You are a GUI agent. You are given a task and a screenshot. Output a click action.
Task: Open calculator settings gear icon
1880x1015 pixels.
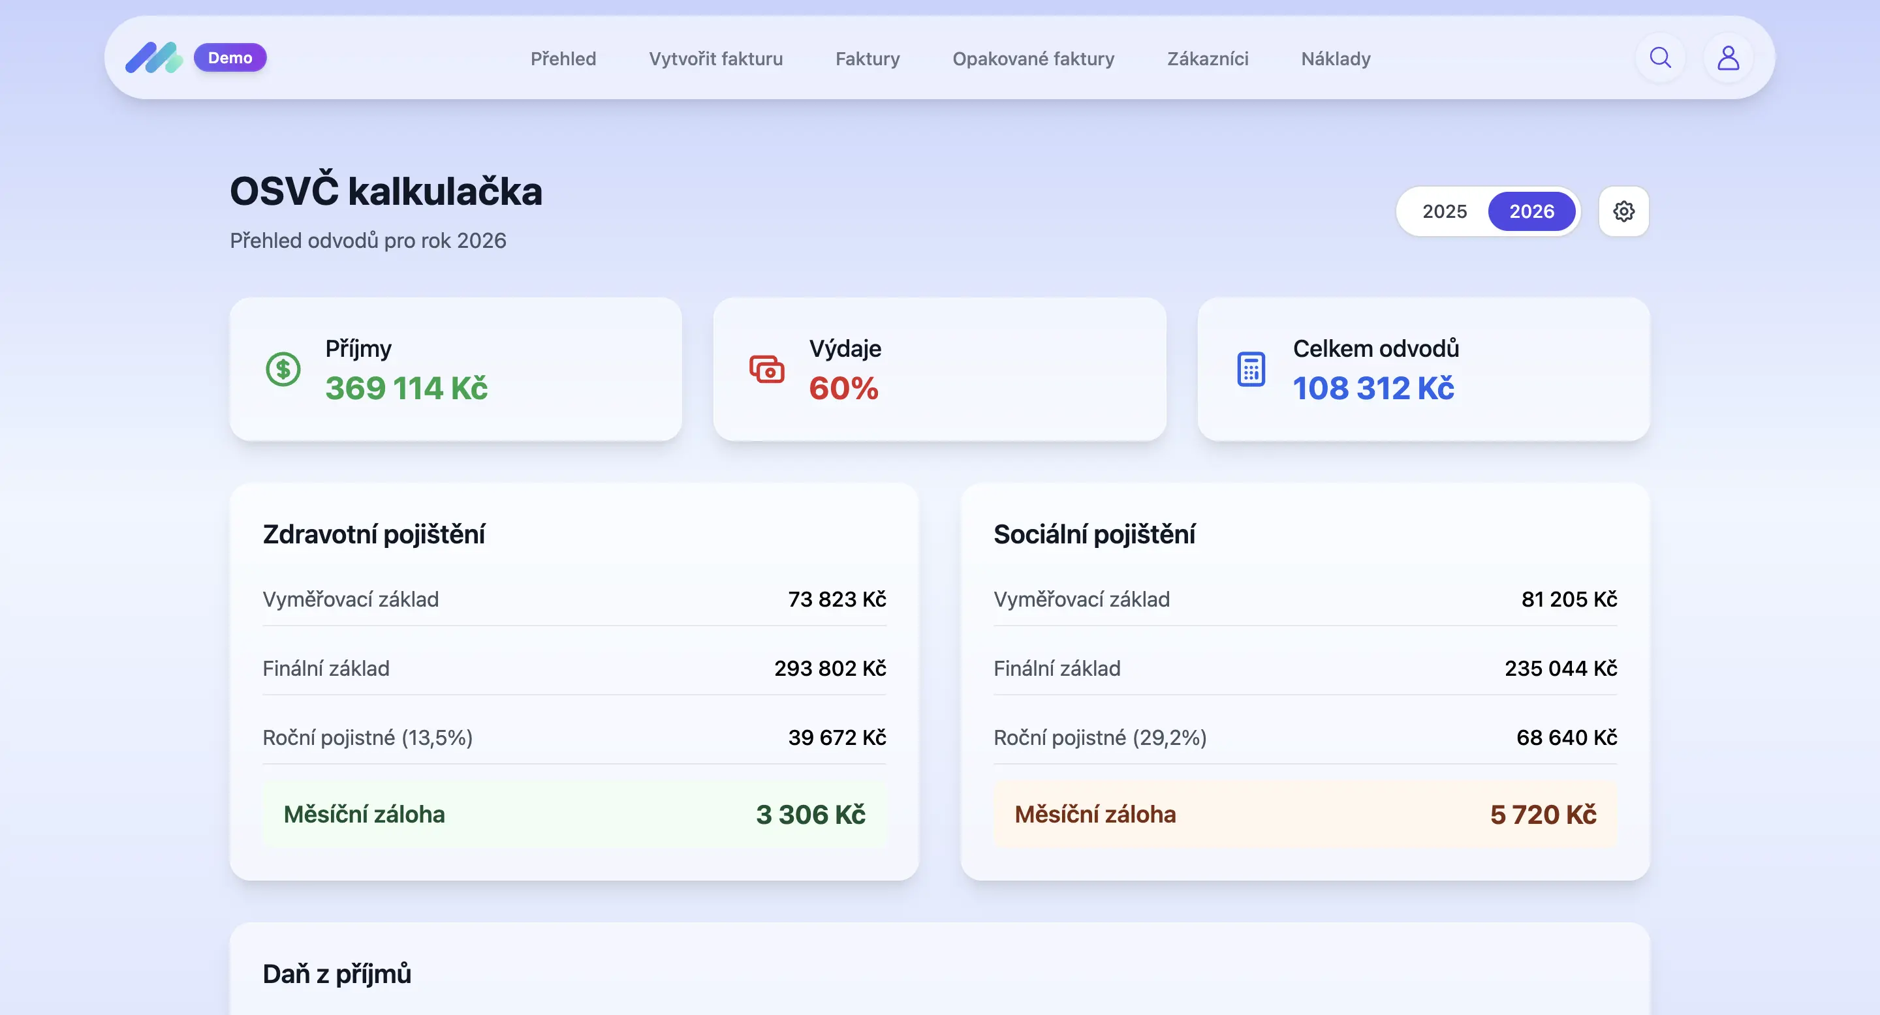(x=1623, y=211)
